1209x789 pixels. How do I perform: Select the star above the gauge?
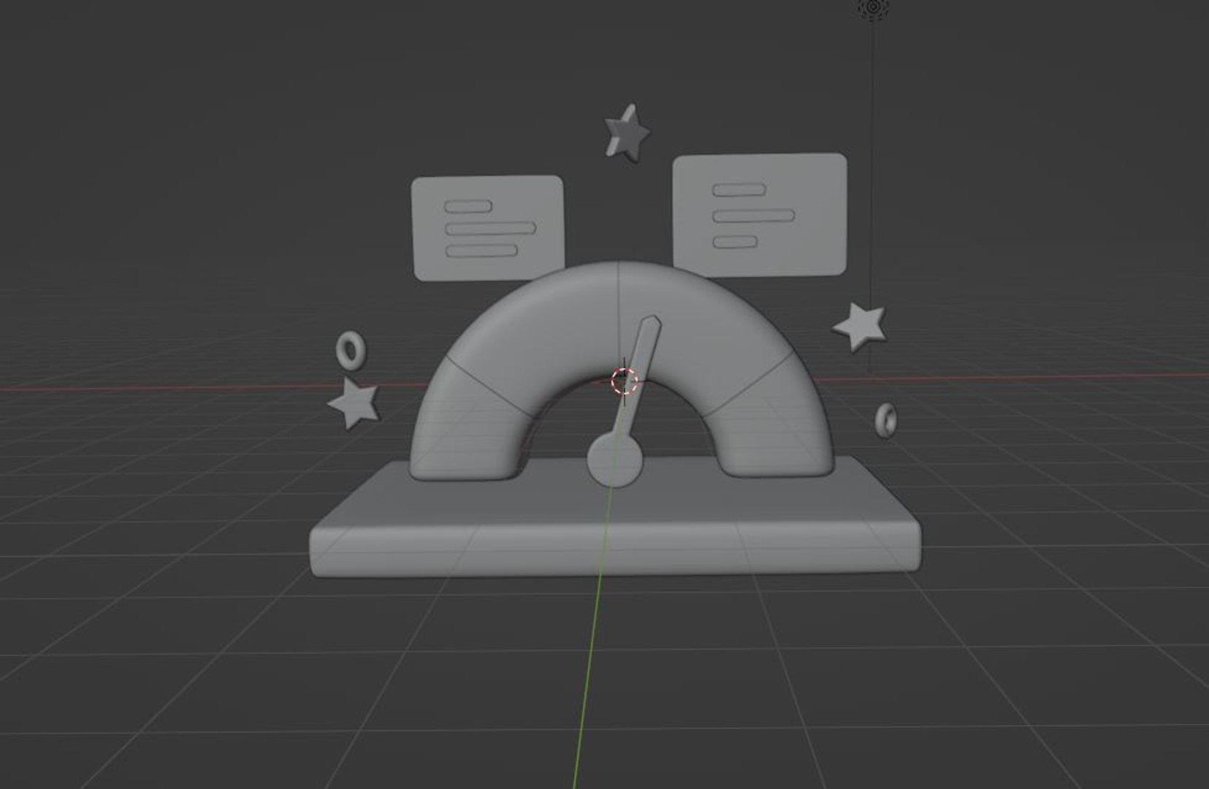pyautogui.click(x=628, y=132)
